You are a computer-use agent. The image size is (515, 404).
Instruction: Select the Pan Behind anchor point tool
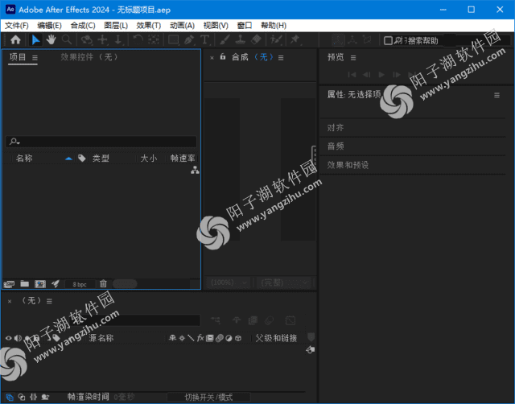[154, 40]
